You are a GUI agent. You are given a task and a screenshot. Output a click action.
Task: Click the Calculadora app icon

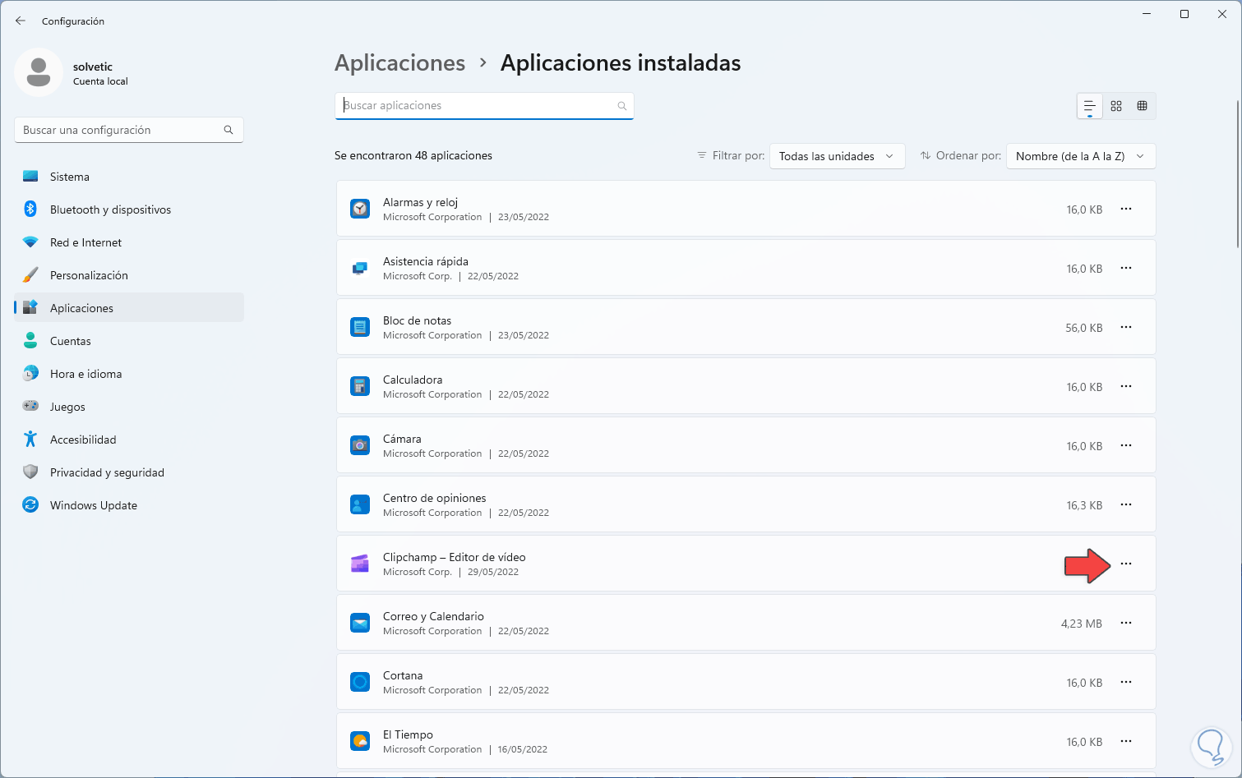(x=360, y=387)
